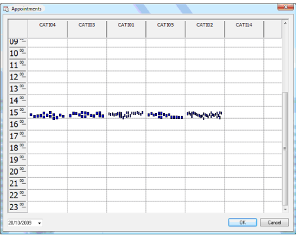Click the vertical scrollbar thumb
296x237 pixels.
[285, 149]
